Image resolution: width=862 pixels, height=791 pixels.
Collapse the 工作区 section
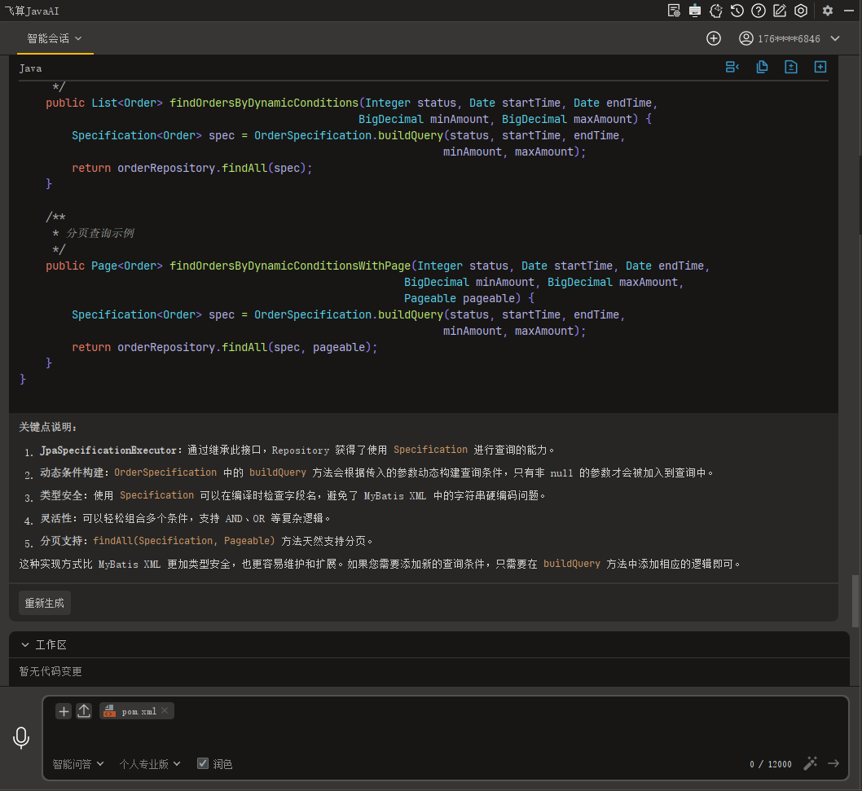(24, 645)
